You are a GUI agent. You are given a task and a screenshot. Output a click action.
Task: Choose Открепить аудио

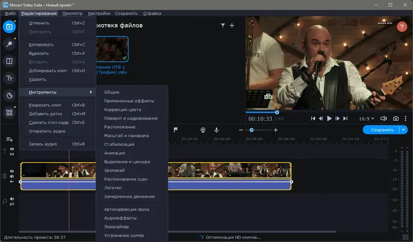click(x=57, y=131)
